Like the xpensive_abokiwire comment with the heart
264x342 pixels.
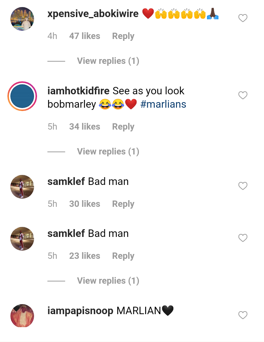tap(243, 18)
